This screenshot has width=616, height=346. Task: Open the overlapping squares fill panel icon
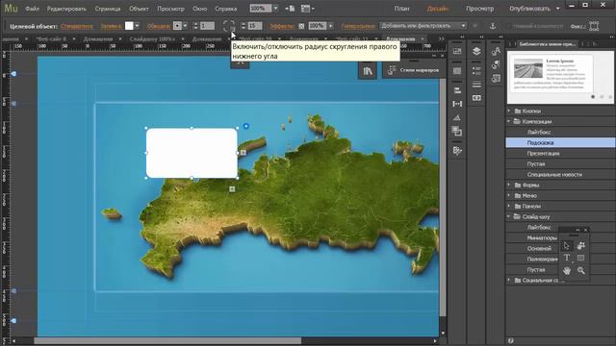click(457, 131)
